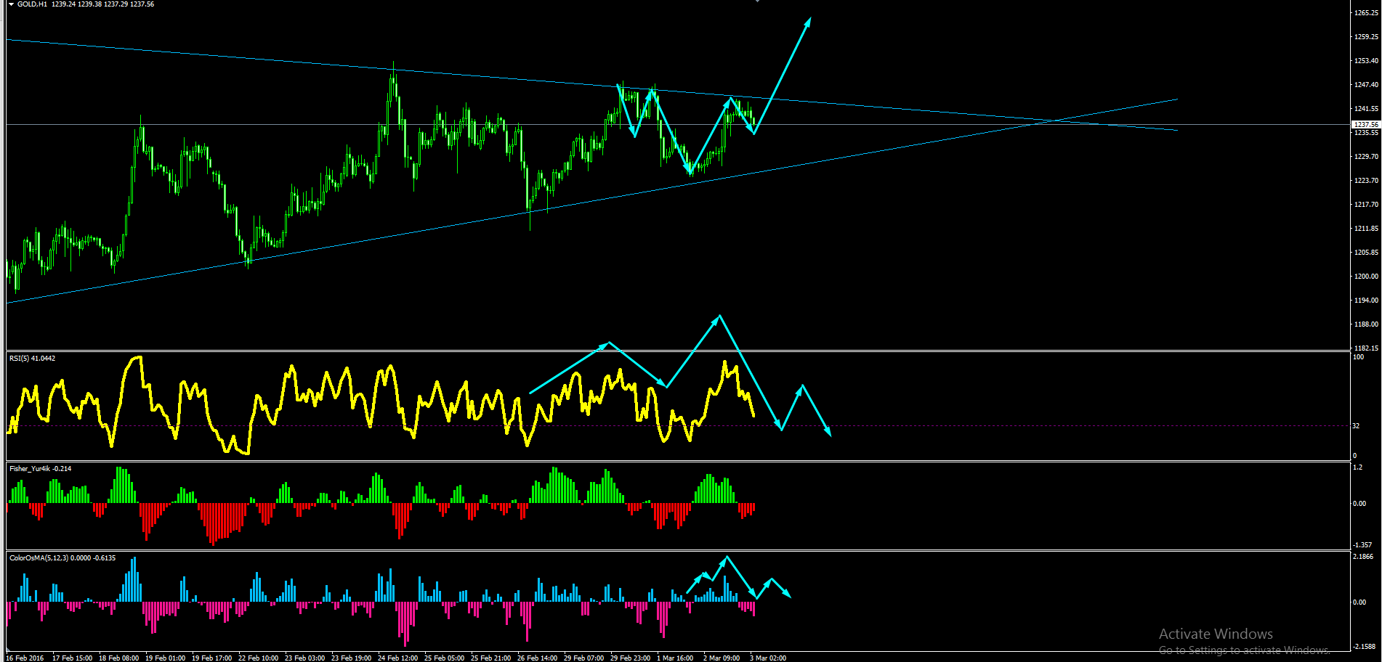
Task: Click the large upward cyan breakout arrowhead
Action: point(807,22)
